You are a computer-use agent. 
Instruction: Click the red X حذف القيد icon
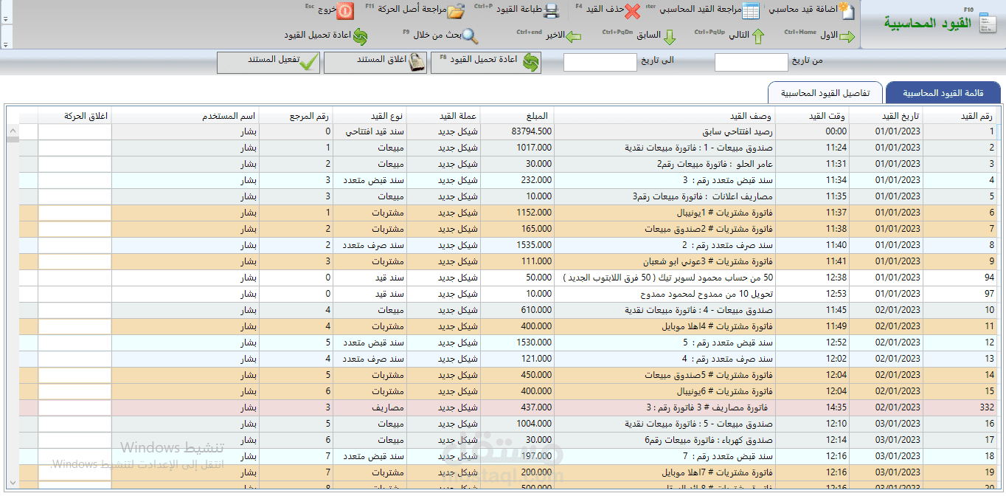(633, 11)
